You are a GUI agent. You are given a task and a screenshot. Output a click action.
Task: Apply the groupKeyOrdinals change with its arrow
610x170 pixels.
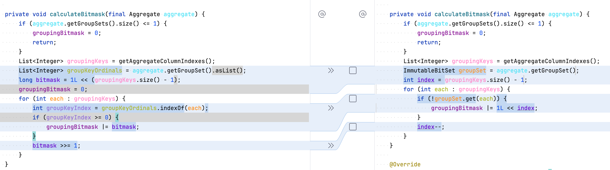pos(331,70)
